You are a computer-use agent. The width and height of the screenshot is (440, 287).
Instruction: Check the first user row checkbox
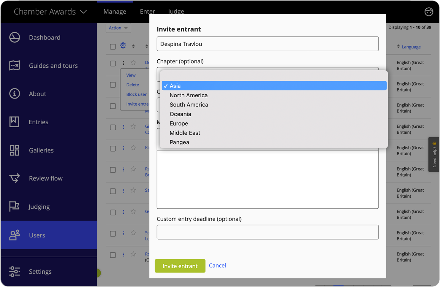pos(113,63)
